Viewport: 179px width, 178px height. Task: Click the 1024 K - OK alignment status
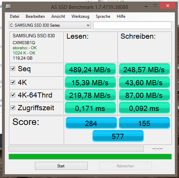point(24,53)
